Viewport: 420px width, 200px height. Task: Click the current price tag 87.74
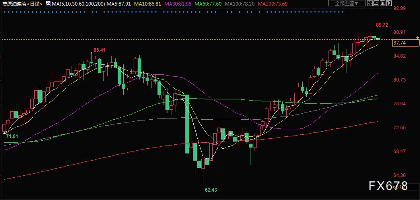pos(399,43)
